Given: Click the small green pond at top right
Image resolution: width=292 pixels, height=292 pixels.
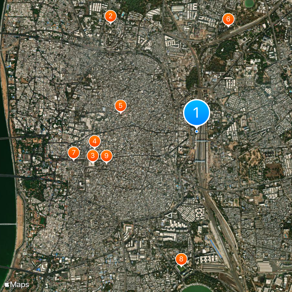Looking at the screenshot, I should point(249,3).
